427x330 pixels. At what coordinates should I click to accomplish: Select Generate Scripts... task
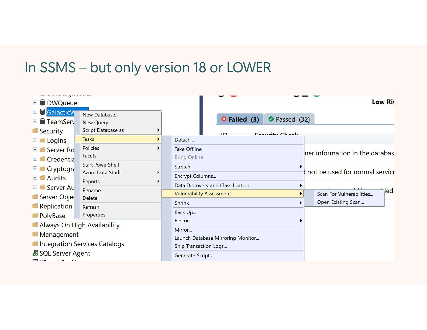click(x=233, y=256)
